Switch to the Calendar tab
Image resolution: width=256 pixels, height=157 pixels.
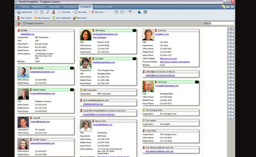click(x=54, y=7)
